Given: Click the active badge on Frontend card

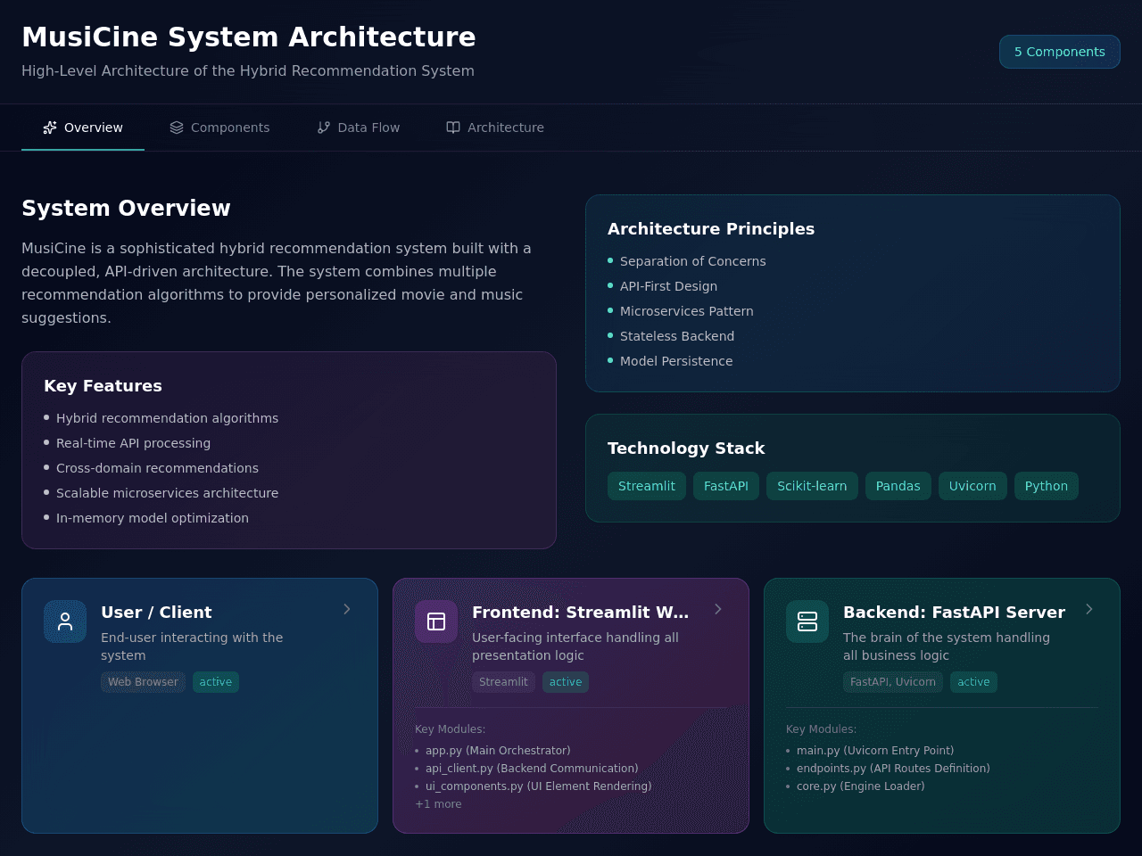Looking at the screenshot, I should pyautogui.click(x=566, y=682).
